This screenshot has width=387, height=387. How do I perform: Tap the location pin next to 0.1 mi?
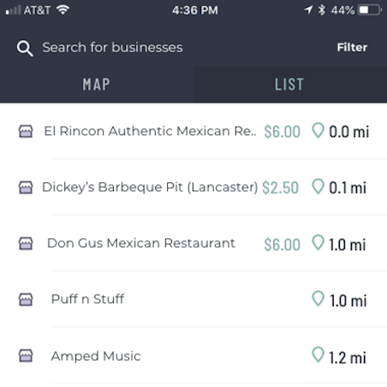click(x=318, y=187)
